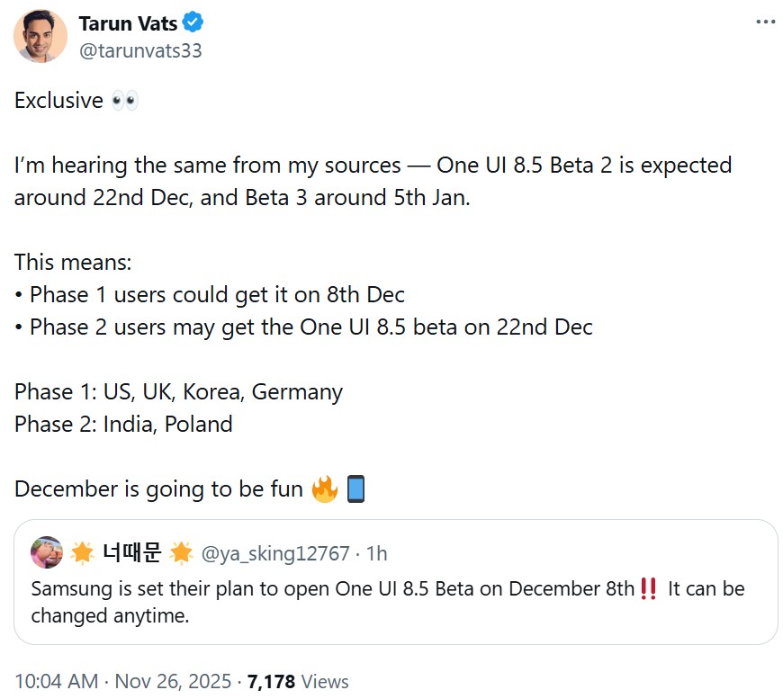Click the red double exclamation emoji in quoted tweet
This screenshot has width=783, height=699.
647,589
